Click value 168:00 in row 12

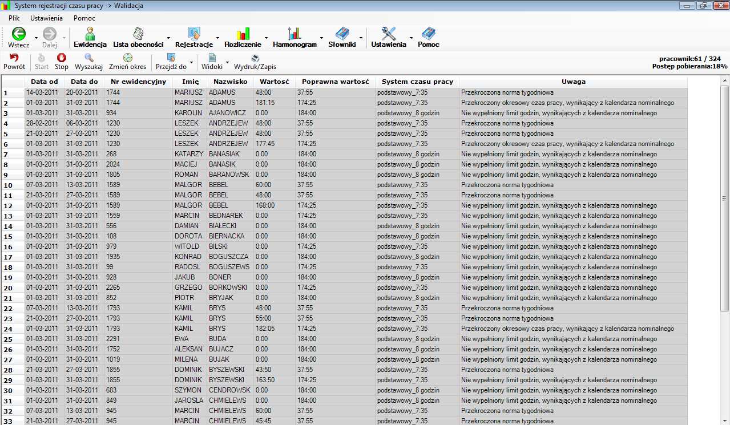click(265, 205)
